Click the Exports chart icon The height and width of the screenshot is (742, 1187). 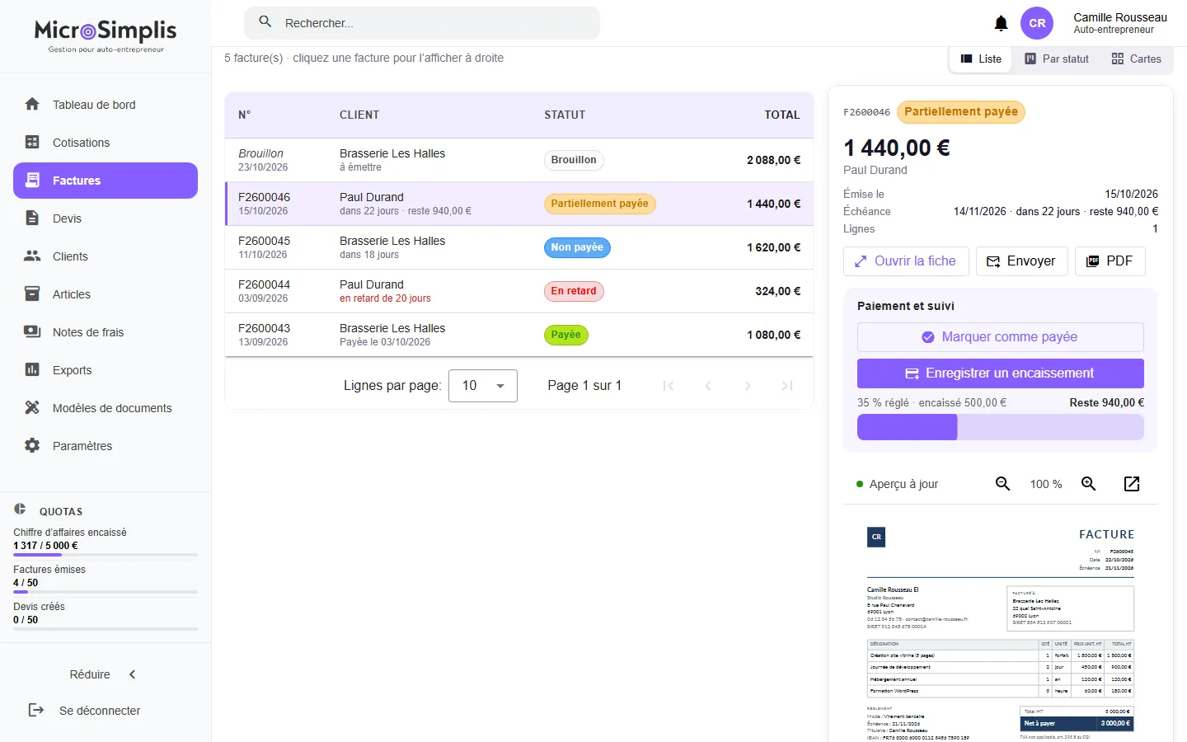click(x=32, y=370)
